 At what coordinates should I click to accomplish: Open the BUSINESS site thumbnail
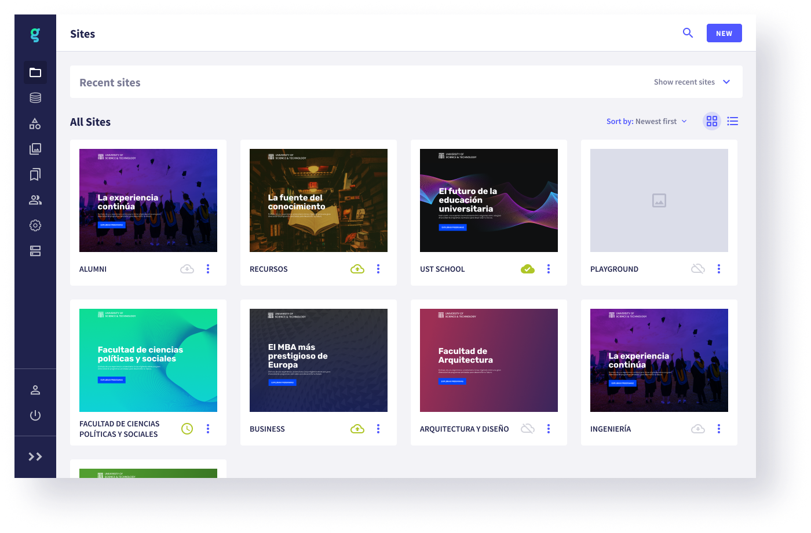(x=319, y=360)
